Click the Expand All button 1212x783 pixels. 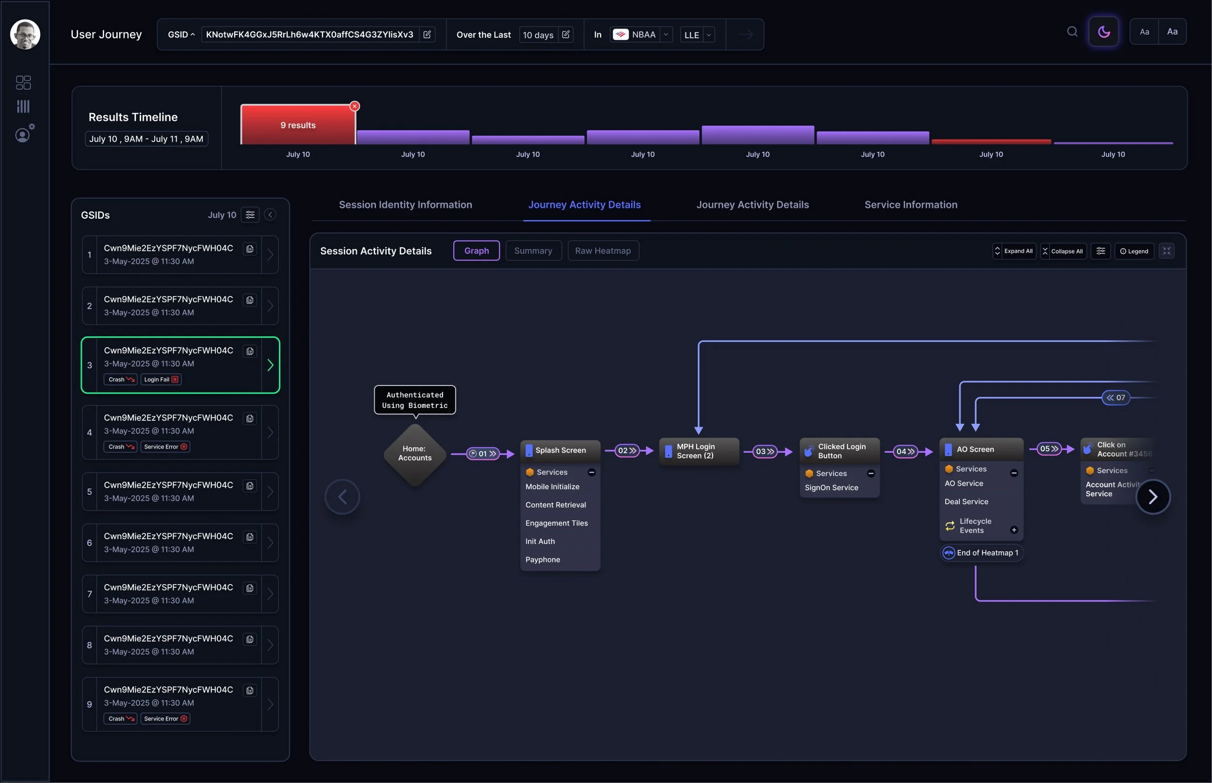(x=1014, y=251)
